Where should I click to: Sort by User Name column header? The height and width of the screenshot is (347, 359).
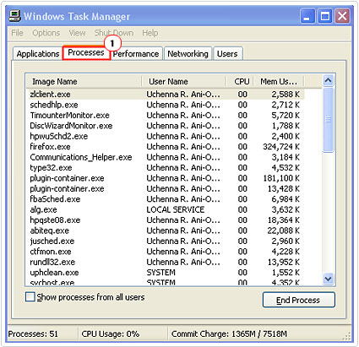[x=183, y=82]
